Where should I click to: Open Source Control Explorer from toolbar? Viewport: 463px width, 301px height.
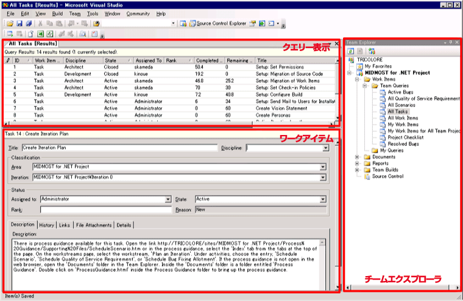[218, 24]
